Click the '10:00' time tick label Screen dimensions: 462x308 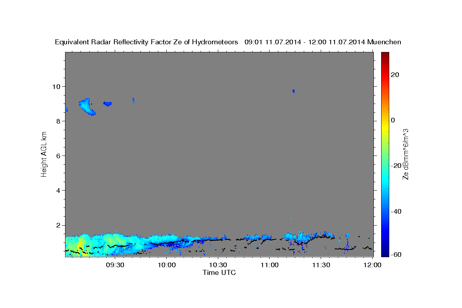tap(167, 265)
